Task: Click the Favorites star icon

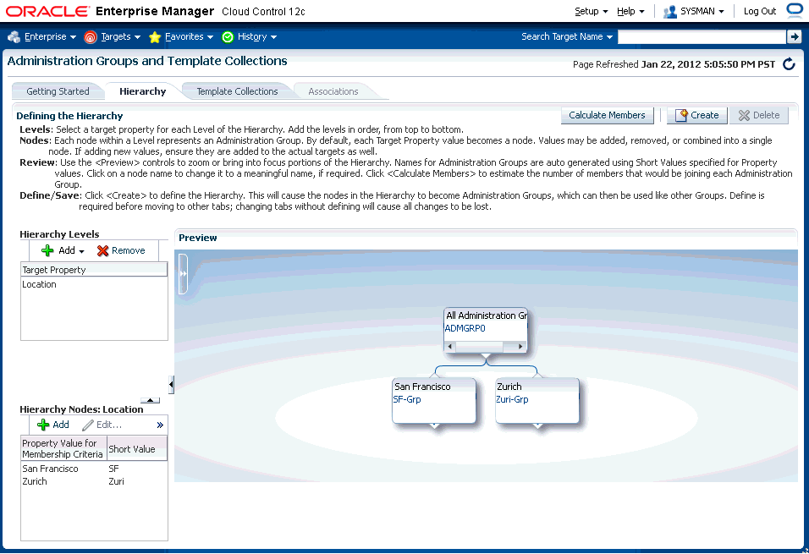Action: point(155,37)
